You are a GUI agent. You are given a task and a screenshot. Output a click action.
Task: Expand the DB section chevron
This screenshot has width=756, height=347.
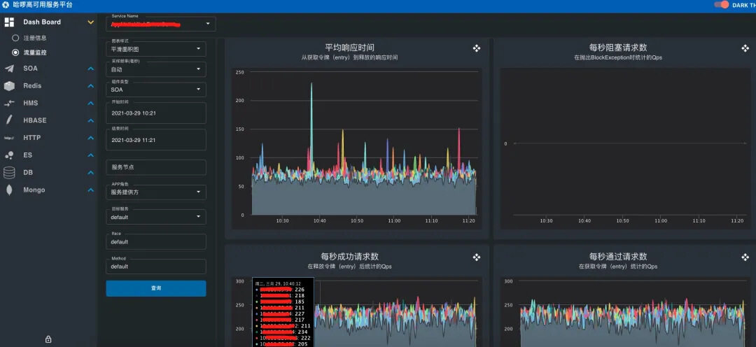pyautogui.click(x=90, y=173)
